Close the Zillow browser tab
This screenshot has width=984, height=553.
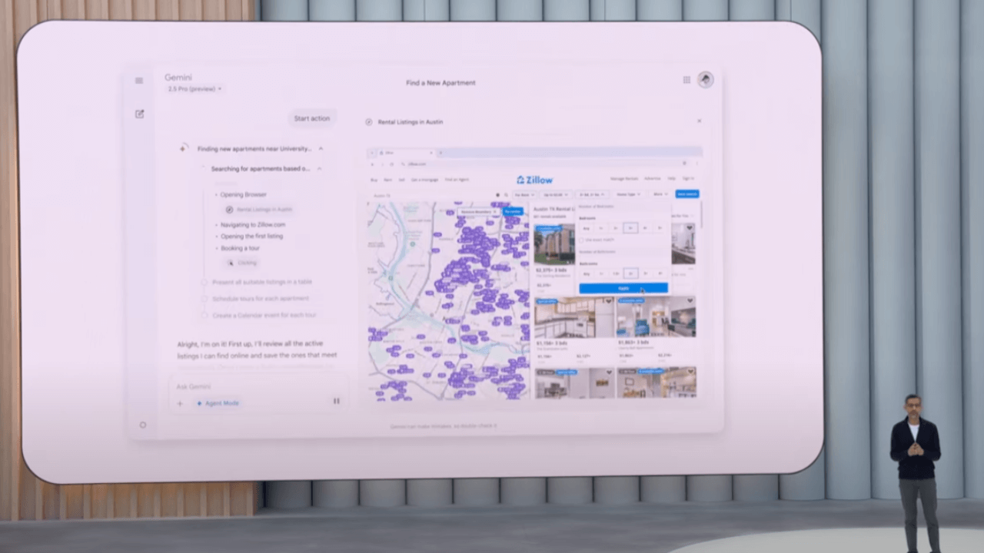point(431,153)
